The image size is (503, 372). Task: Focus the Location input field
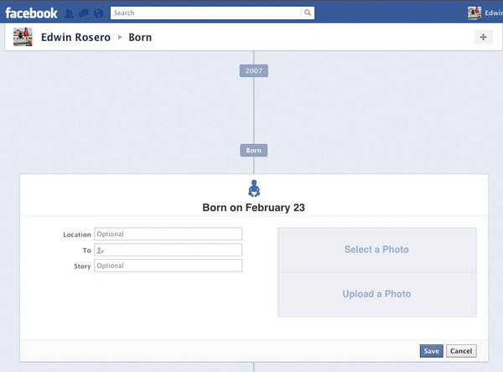[x=169, y=234]
